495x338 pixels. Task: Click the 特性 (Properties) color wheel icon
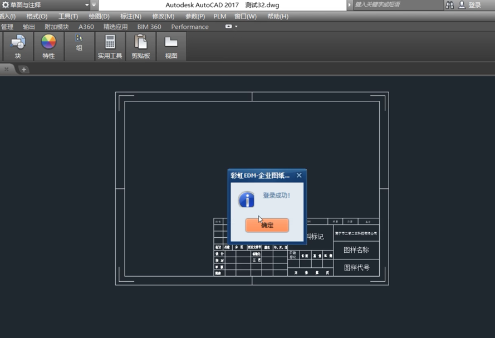click(x=48, y=42)
